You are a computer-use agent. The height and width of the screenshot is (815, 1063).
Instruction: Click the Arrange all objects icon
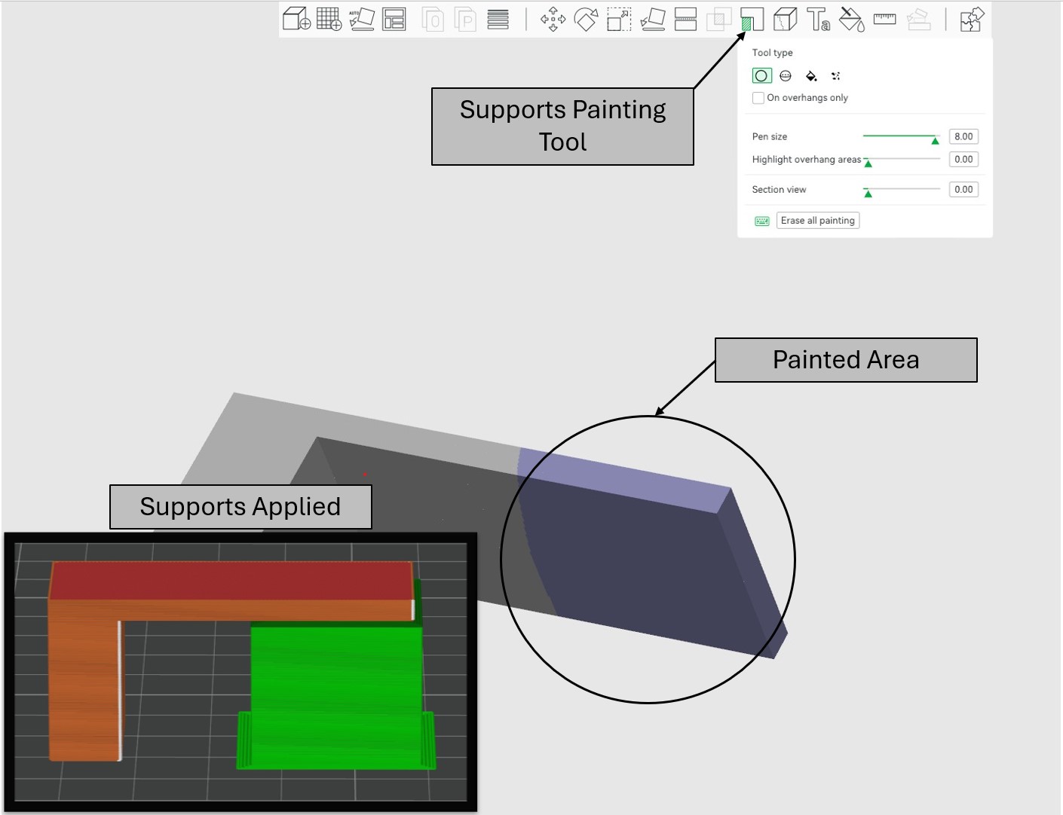click(394, 19)
